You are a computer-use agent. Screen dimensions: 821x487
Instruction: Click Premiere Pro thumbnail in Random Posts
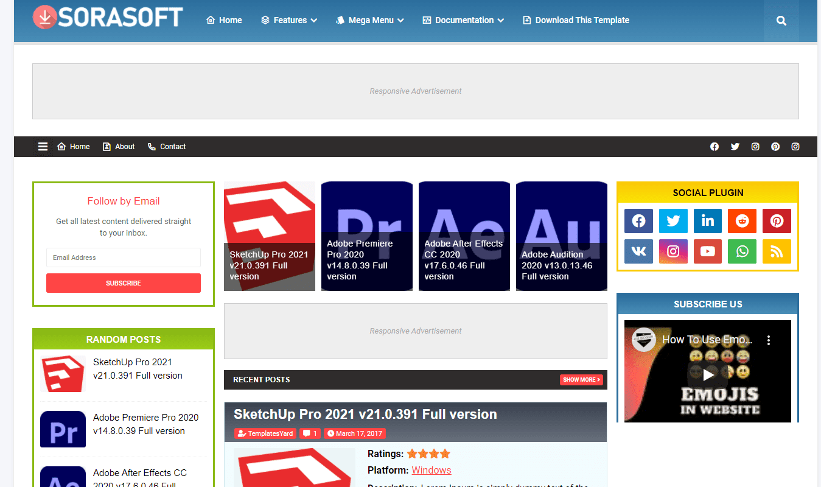tap(63, 429)
